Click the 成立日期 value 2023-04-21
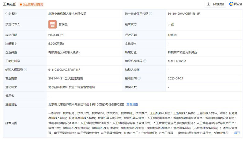 pos(56,35)
